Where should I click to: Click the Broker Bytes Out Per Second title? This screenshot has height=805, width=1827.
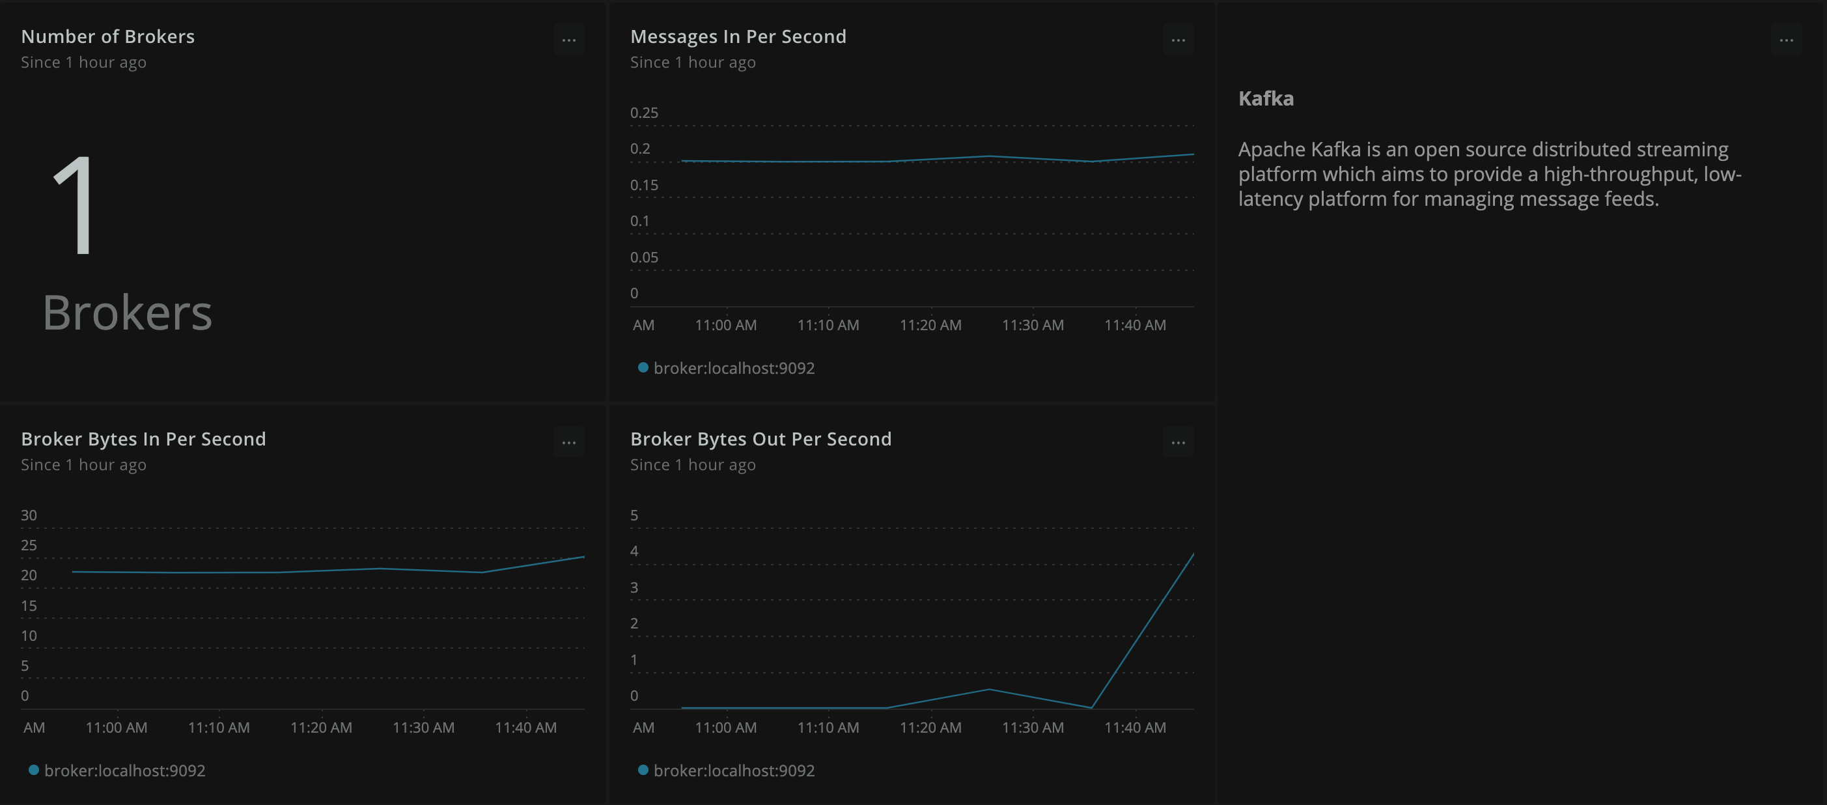pyautogui.click(x=760, y=439)
